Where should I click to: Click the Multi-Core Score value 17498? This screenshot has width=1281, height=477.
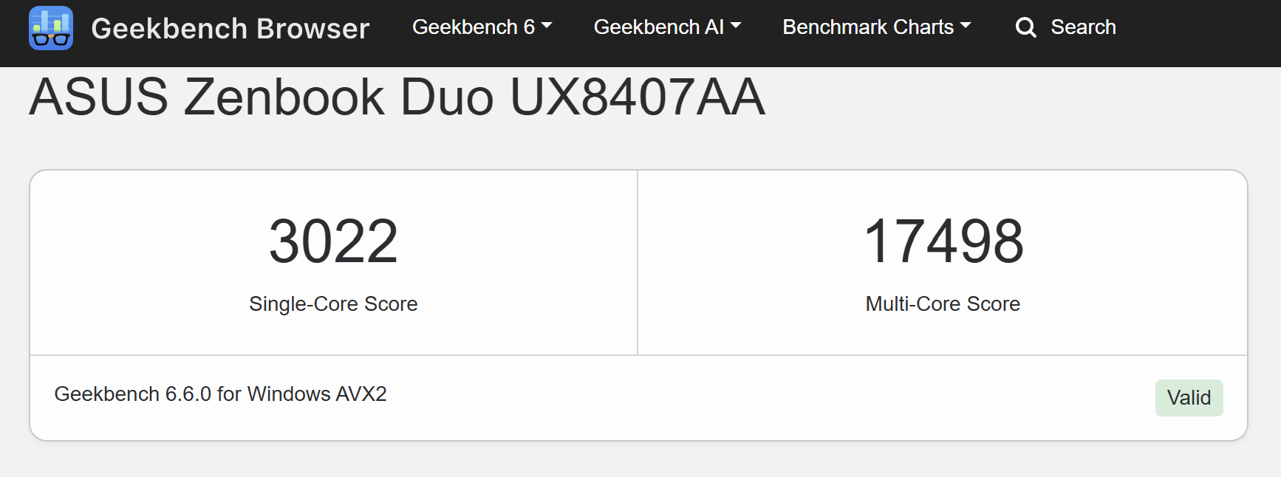[943, 238]
